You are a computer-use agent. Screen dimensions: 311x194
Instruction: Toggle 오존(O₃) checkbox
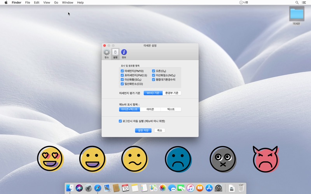[154, 71]
